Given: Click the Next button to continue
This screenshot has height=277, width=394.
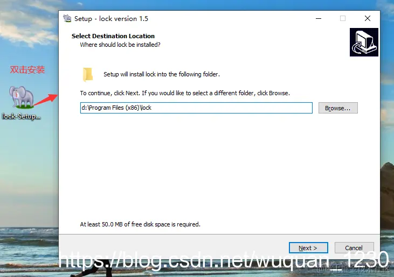Looking at the screenshot, I should [x=308, y=247].
